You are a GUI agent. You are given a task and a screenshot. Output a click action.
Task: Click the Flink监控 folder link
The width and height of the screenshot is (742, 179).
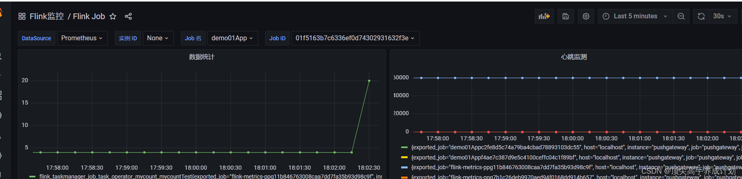47,16
